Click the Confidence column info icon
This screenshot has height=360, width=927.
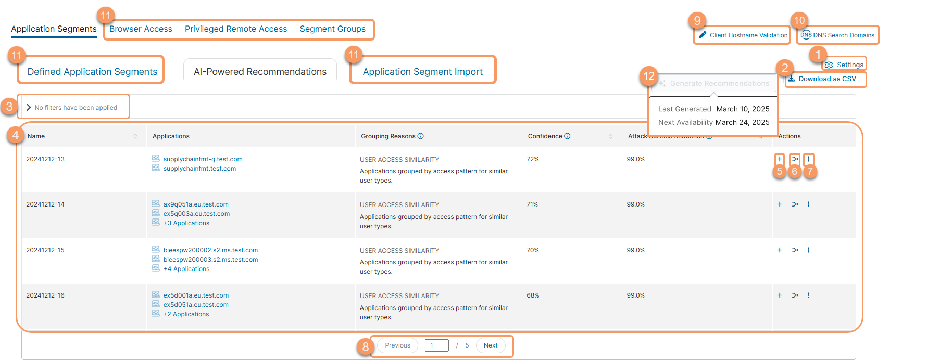point(567,136)
